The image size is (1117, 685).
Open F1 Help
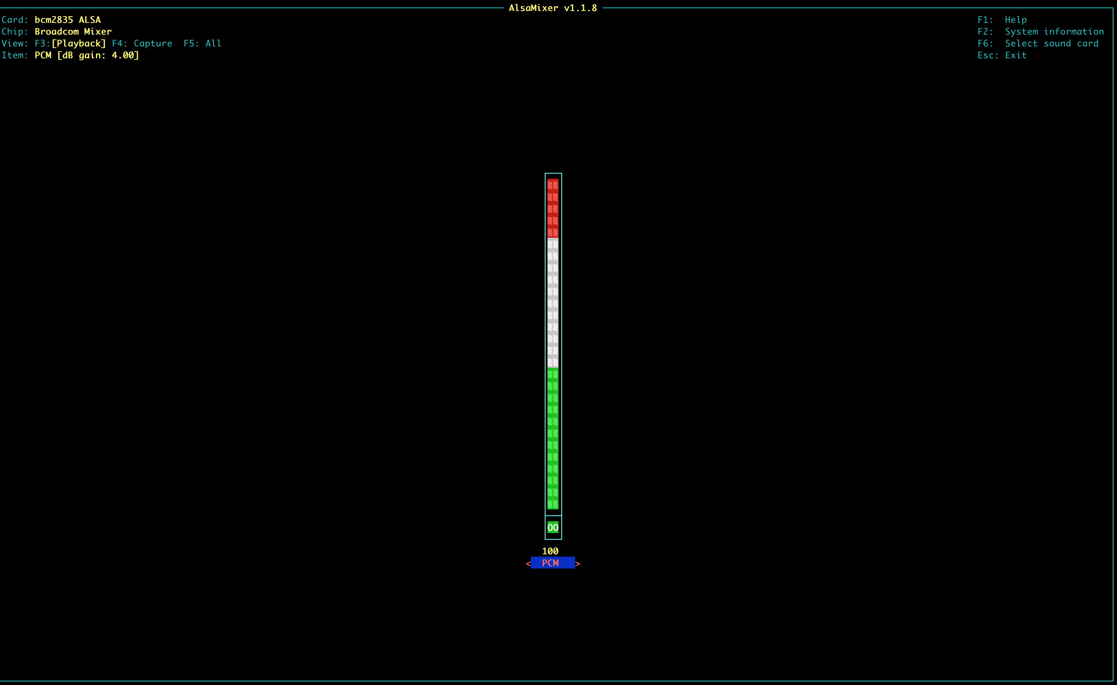pos(1002,20)
